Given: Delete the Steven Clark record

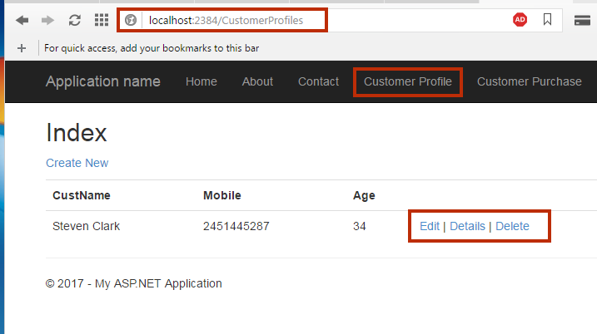Looking at the screenshot, I should (x=512, y=226).
